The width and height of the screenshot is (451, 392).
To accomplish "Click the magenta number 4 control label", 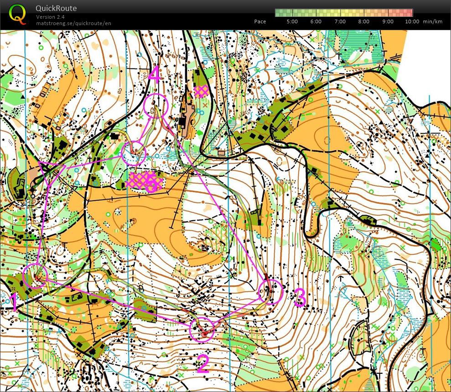I will pos(155,74).
